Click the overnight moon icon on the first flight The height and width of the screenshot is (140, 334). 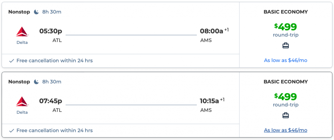click(x=36, y=12)
